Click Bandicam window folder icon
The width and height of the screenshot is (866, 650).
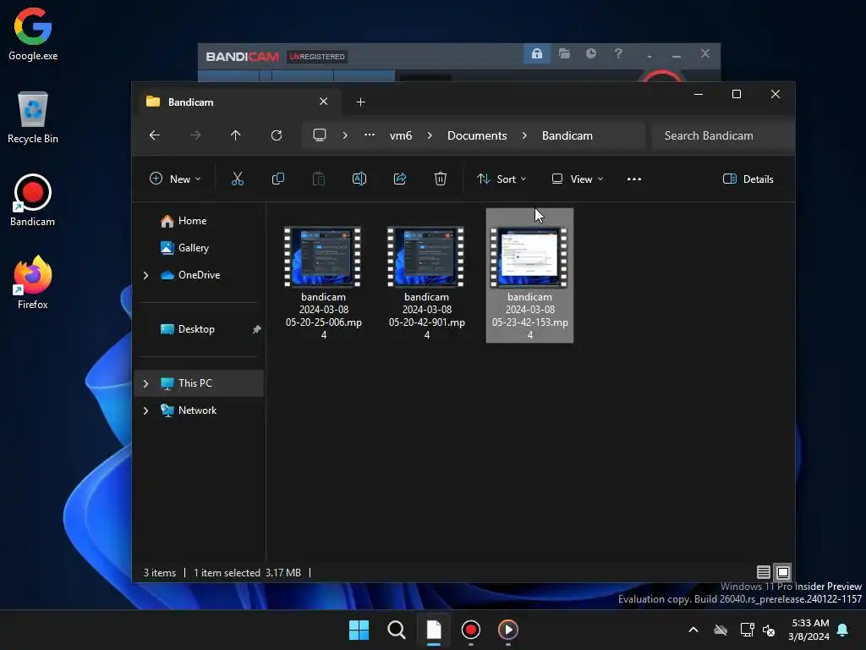(564, 53)
